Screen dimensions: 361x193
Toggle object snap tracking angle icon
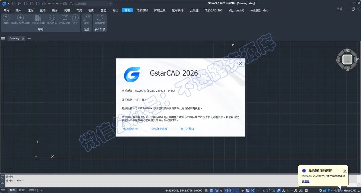click(x=237, y=190)
